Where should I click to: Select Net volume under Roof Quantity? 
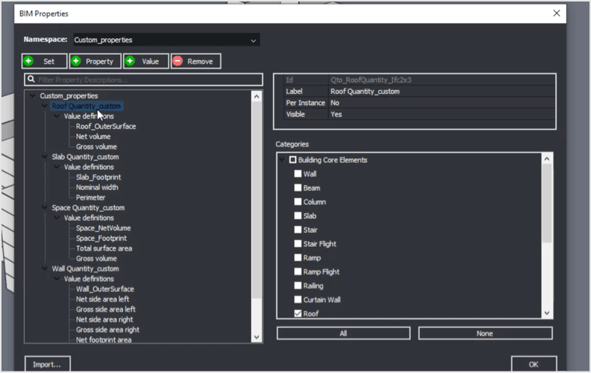pos(93,137)
